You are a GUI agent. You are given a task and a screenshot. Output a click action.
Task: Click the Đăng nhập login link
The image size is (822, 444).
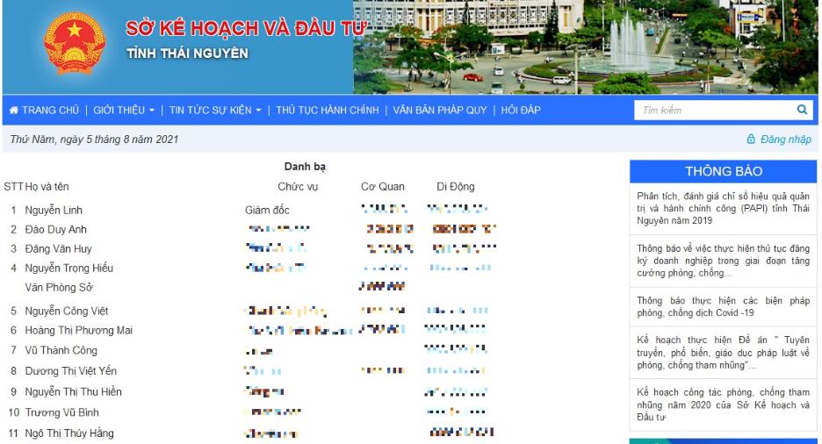coord(785,140)
